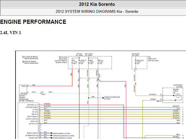Click "HOT IN ON OR START" above ABS fuse
Image resolution: width=186 pixels, height=139 pixels.
point(89,55)
